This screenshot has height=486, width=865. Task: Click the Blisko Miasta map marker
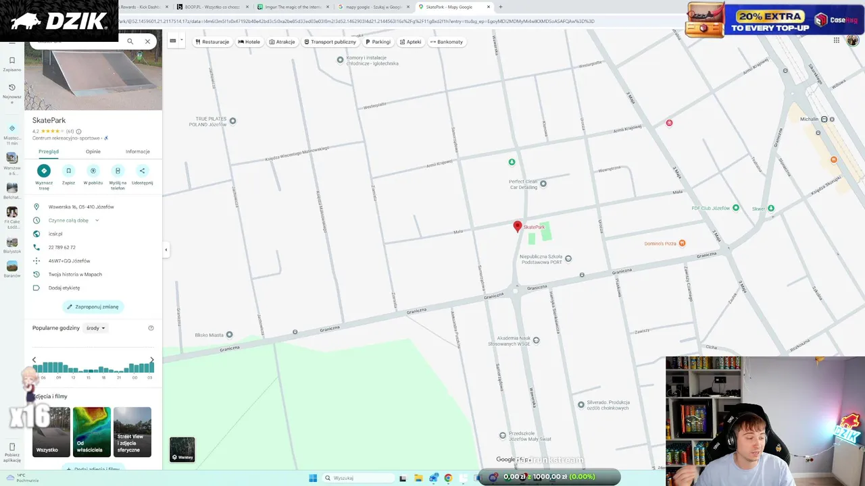(x=229, y=335)
